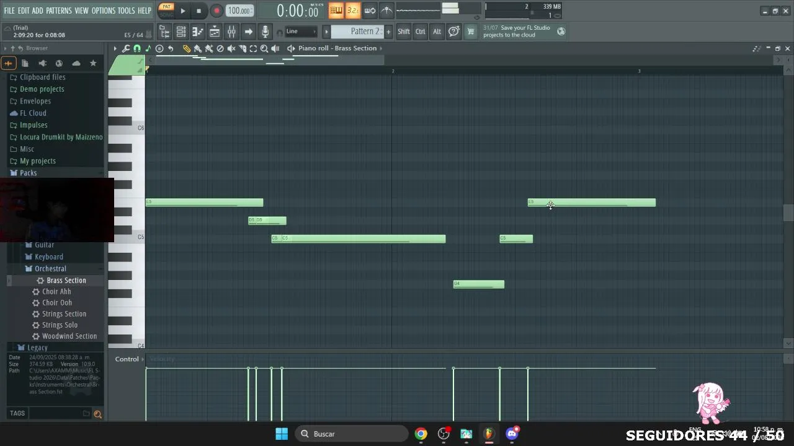Click the browser cloud tab icon
The height and width of the screenshot is (446, 794).
[x=76, y=63]
